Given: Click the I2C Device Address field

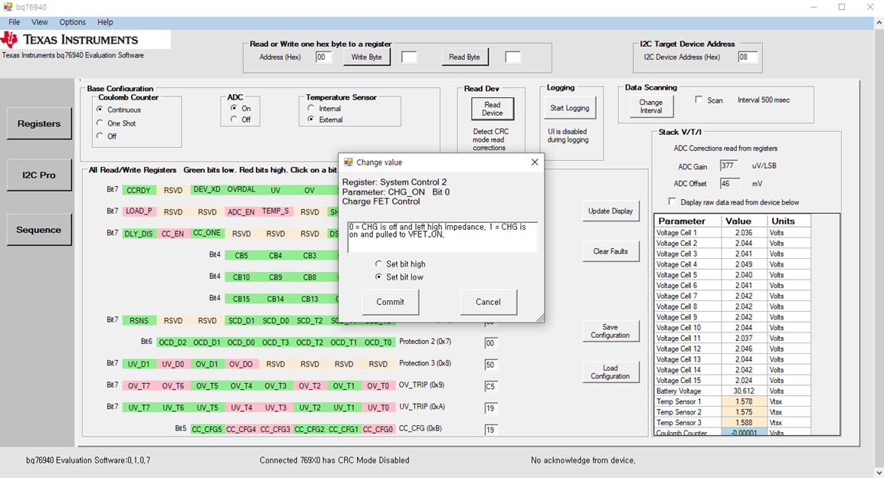Looking at the screenshot, I should (x=747, y=57).
